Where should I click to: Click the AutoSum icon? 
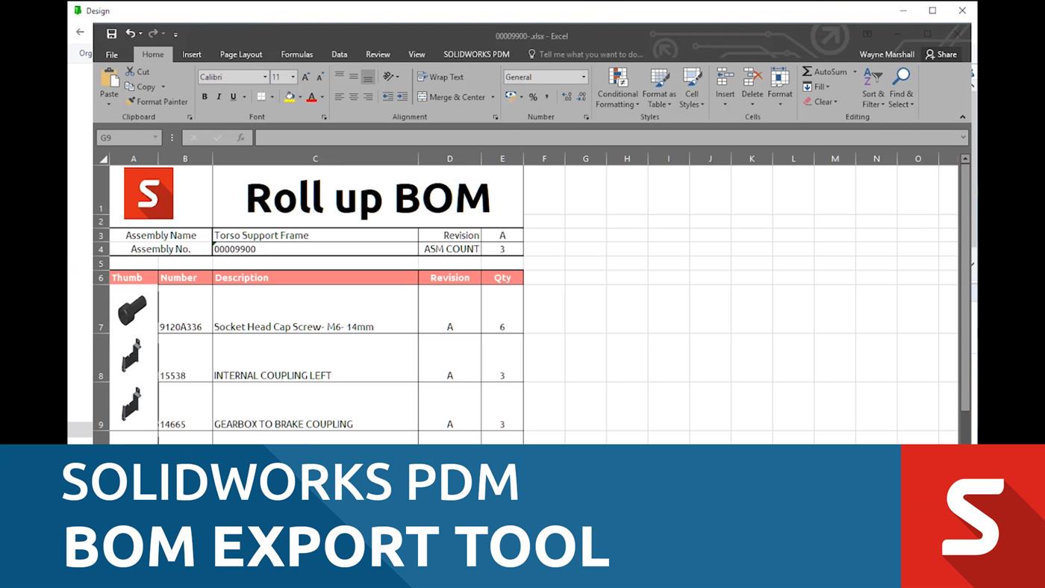(x=826, y=72)
